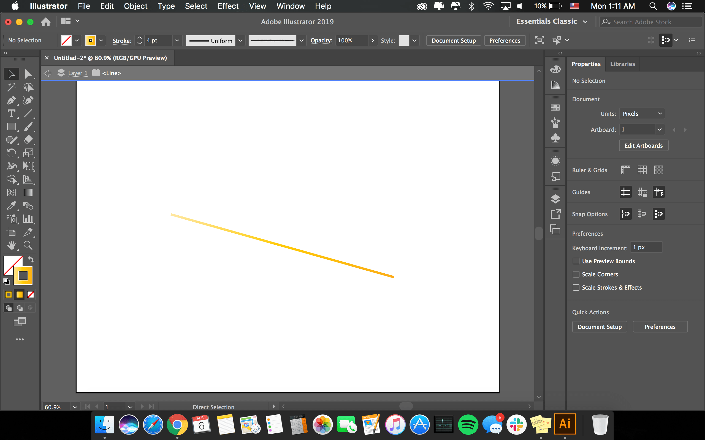Screen dimensions: 705x440
Task: Open the stroke weight dropdown
Action: point(177,40)
